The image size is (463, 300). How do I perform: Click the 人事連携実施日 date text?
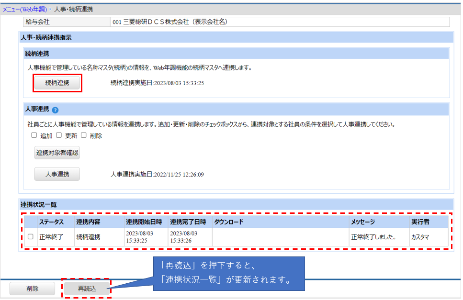point(157,175)
